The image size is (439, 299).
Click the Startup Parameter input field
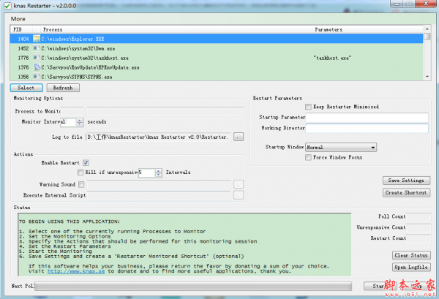(367, 117)
